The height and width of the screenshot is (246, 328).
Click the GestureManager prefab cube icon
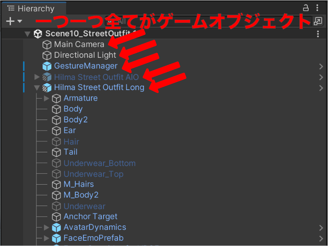pyautogui.click(x=47, y=66)
